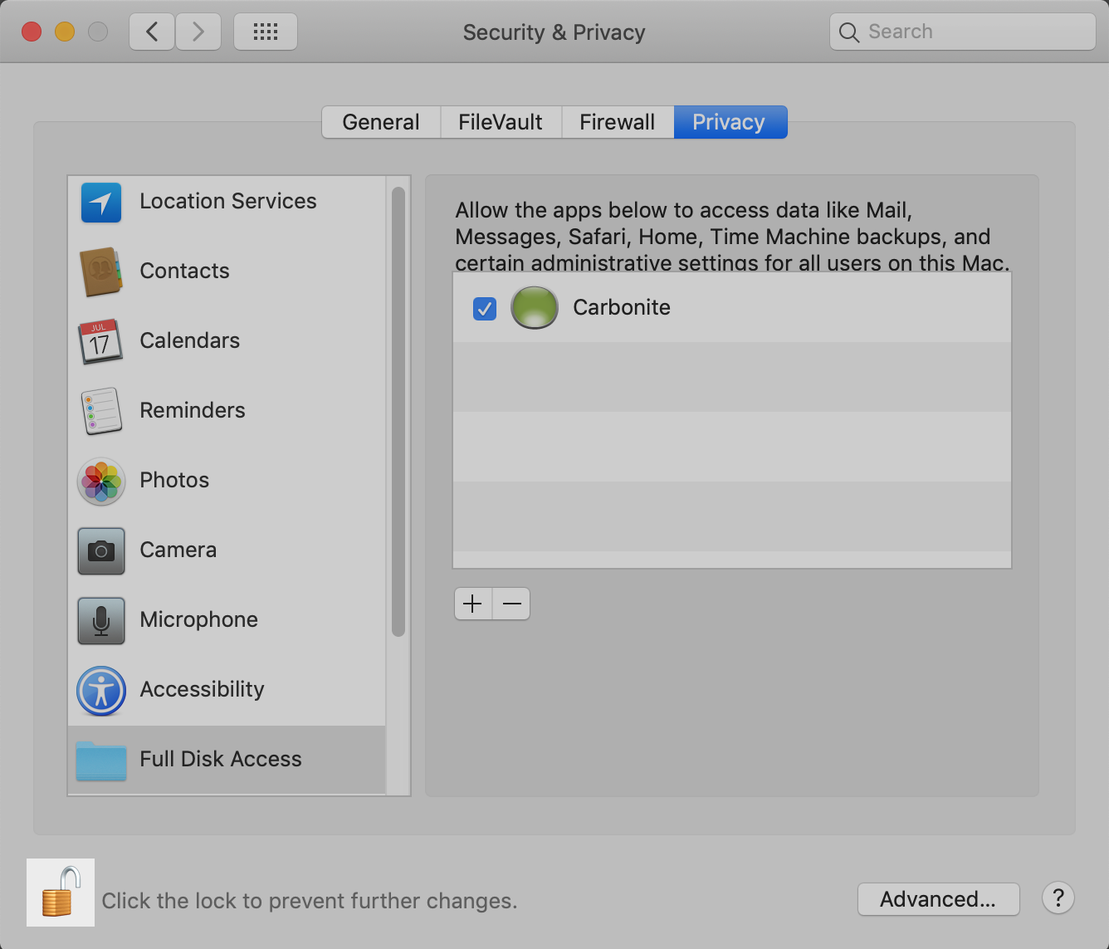Open help with the question mark button

click(x=1058, y=898)
